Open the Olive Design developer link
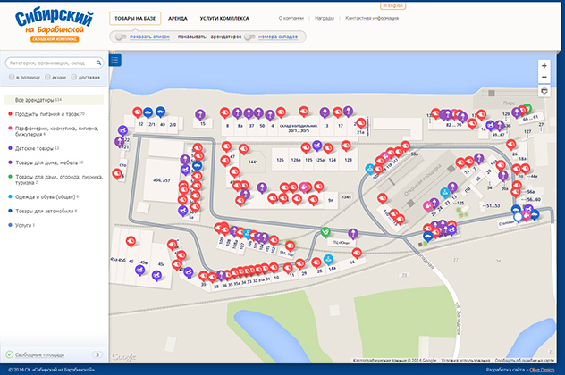 542,370
